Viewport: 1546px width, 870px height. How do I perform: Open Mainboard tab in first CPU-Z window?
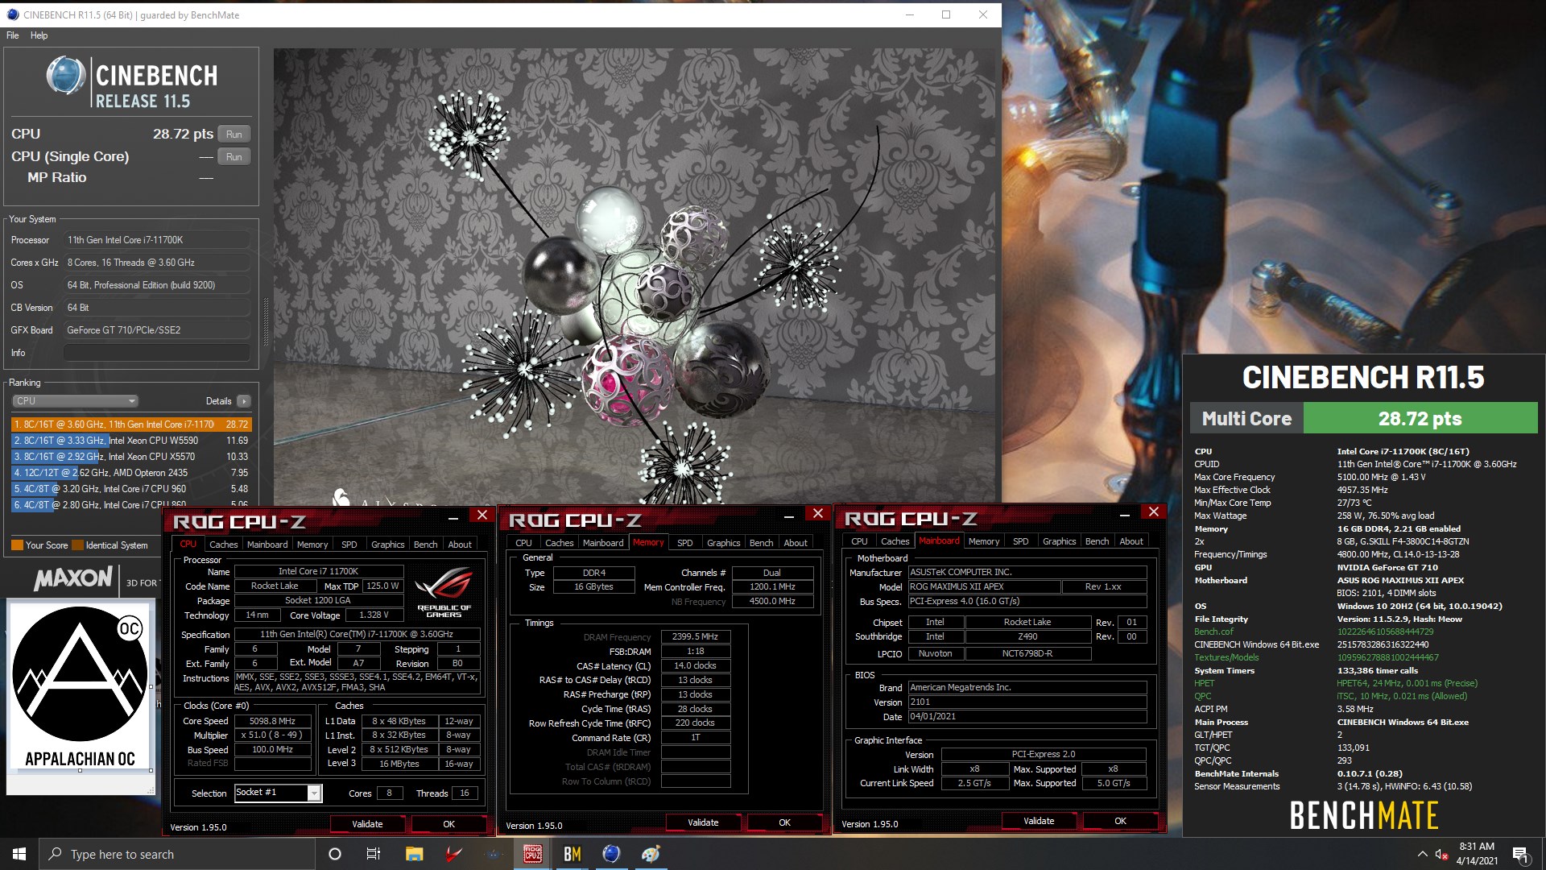[x=267, y=545]
